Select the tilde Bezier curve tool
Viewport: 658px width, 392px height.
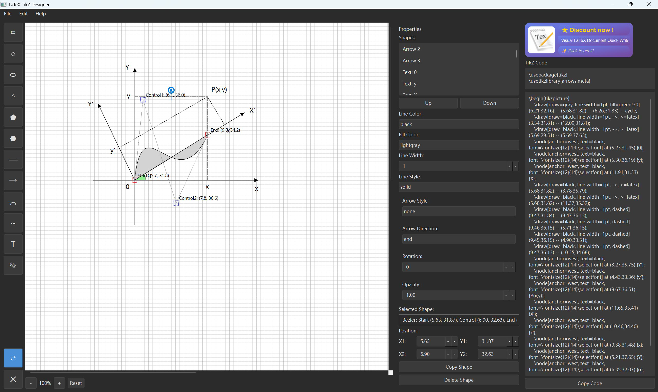point(13,223)
